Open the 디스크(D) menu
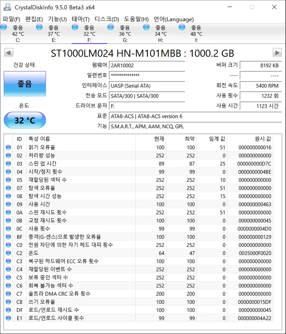The image size is (286, 334). pyautogui.click(x=106, y=19)
